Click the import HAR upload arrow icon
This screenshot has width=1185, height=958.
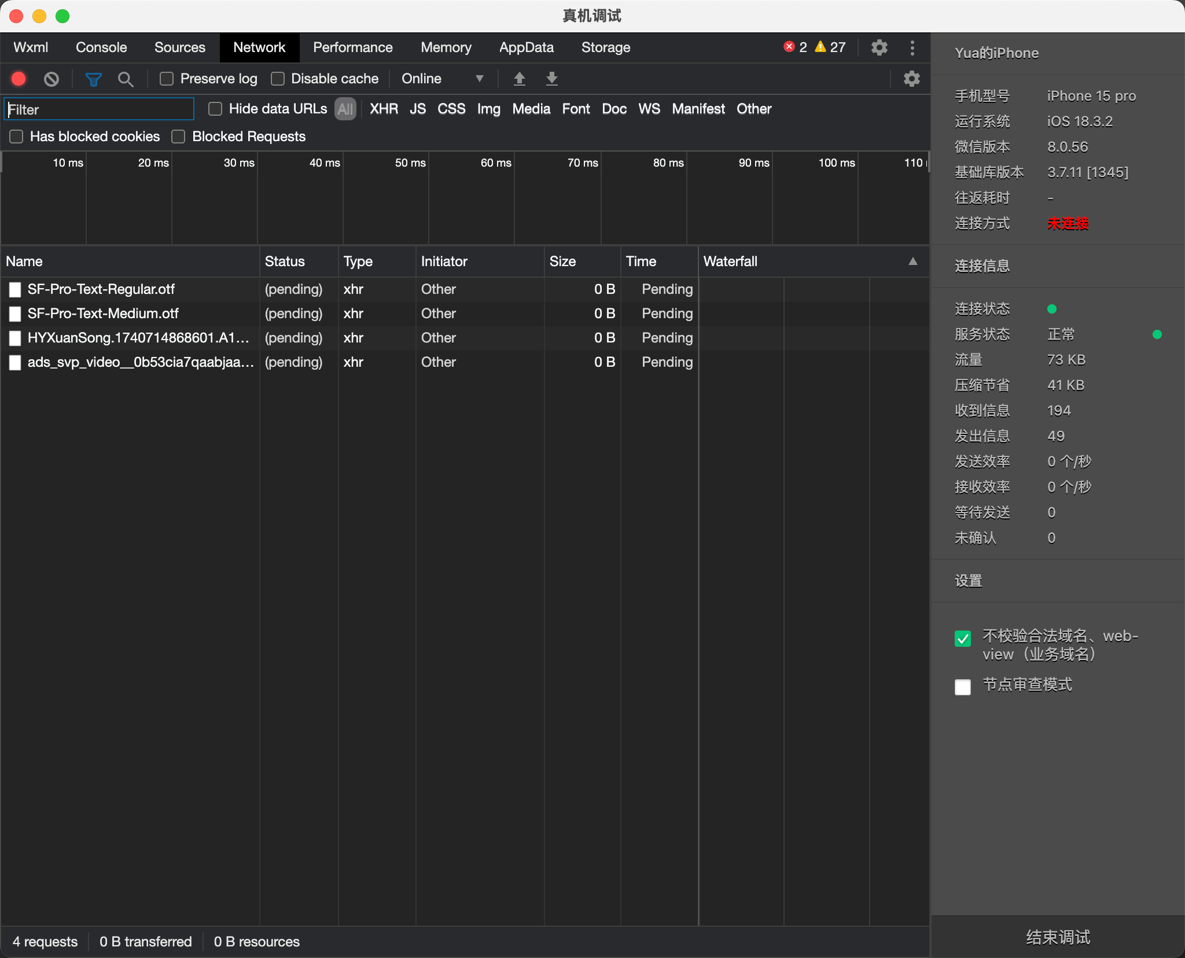click(x=519, y=79)
